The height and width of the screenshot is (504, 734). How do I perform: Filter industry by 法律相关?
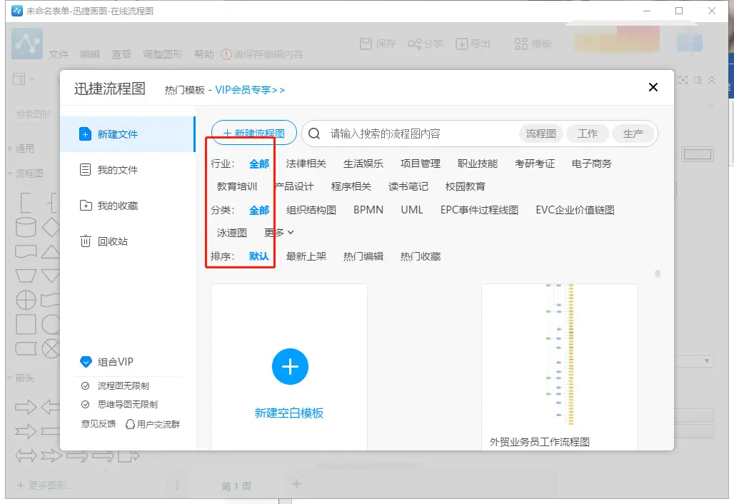(x=306, y=163)
